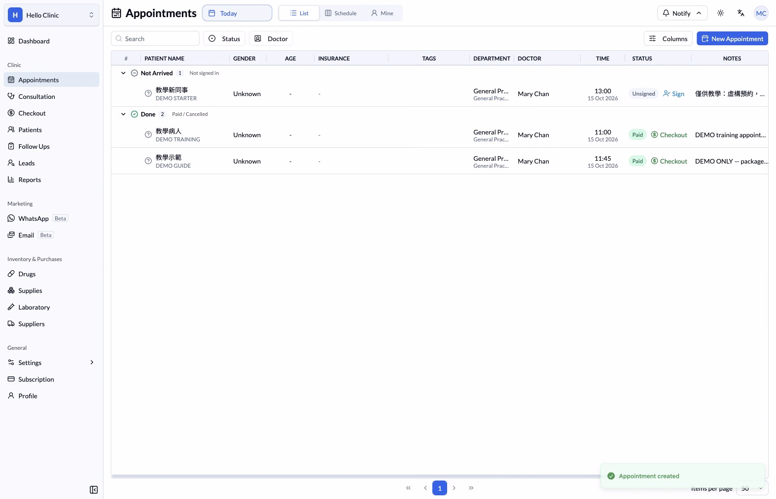The image size is (776, 499).
Task: Click the Reports chart icon
Action: pos(11,179)
